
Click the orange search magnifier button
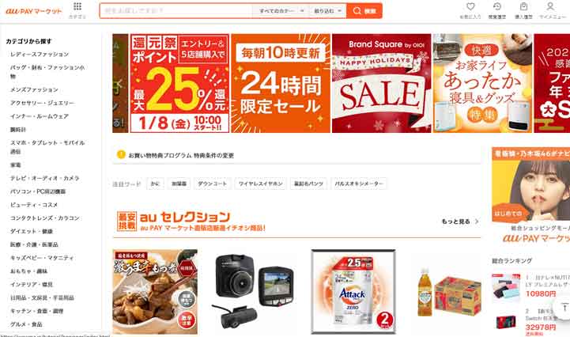pos(364,11)
